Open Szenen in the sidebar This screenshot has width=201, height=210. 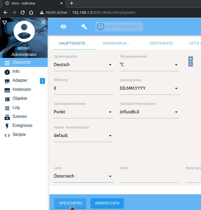[x=19, y=117]
